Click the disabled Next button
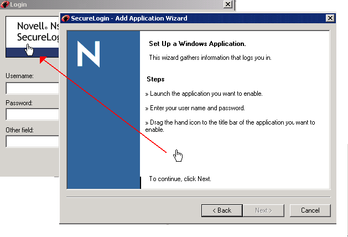 pyautogui.click(x=264, y=210)
